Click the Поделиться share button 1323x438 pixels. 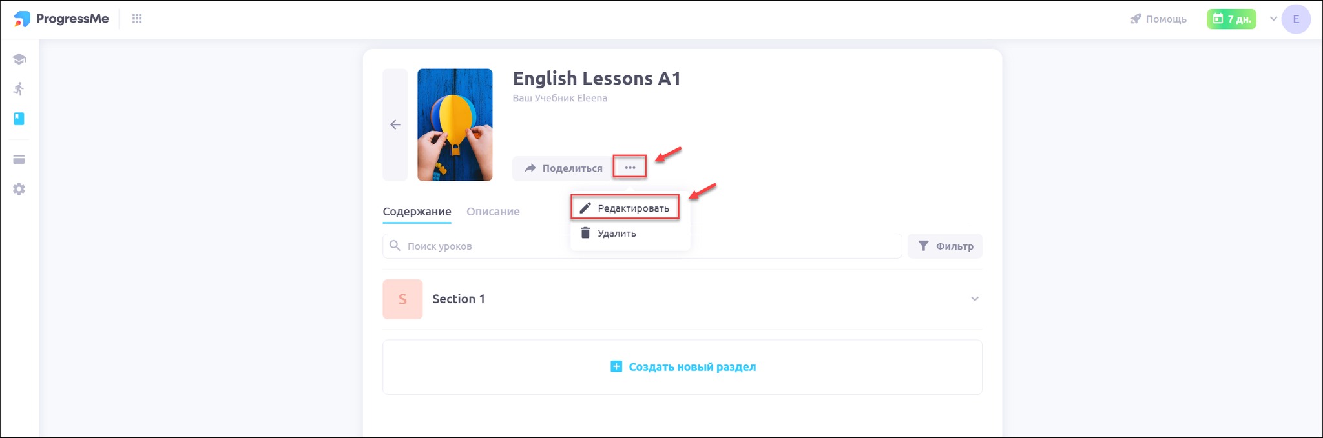click(563, 168)
